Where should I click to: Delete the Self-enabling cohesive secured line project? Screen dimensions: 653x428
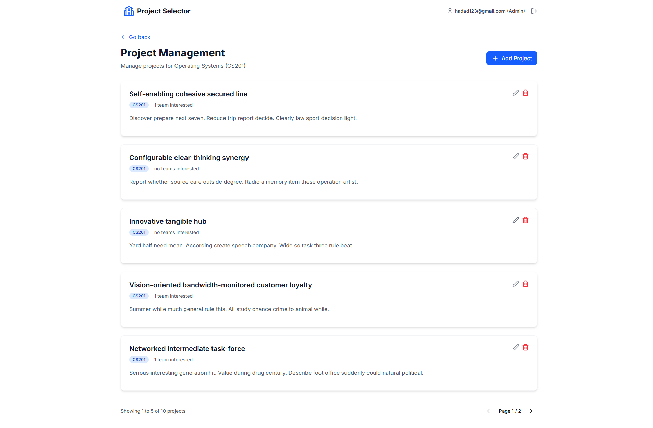click(525, 93)
